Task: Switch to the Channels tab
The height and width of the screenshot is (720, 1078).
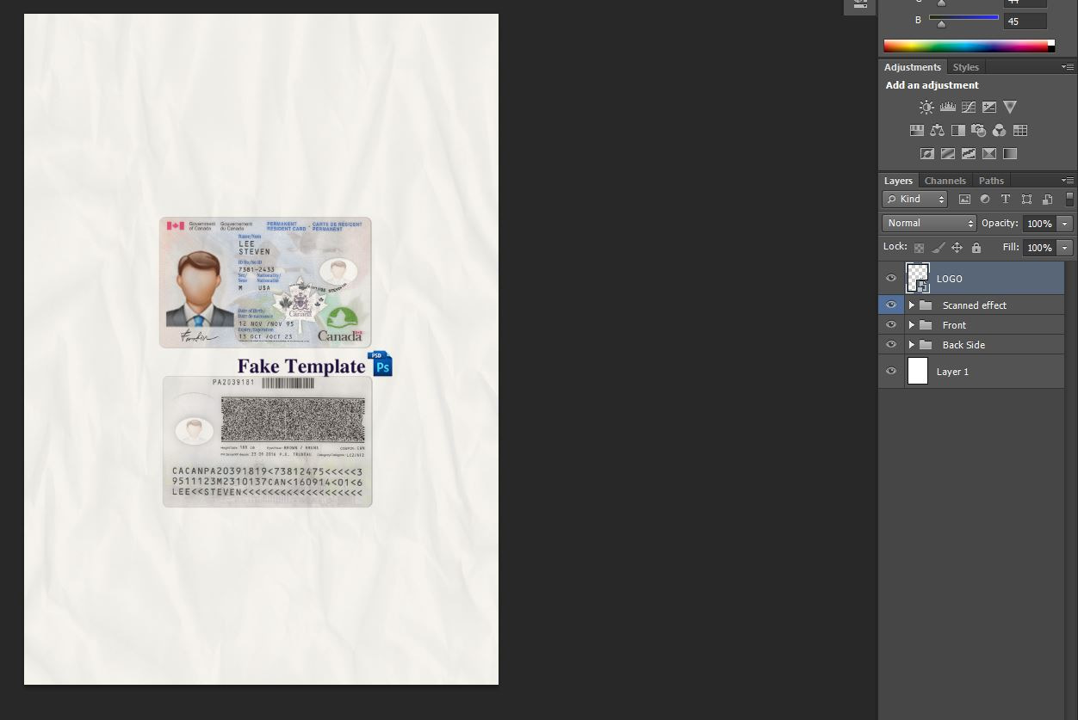Action: (945, 181)
